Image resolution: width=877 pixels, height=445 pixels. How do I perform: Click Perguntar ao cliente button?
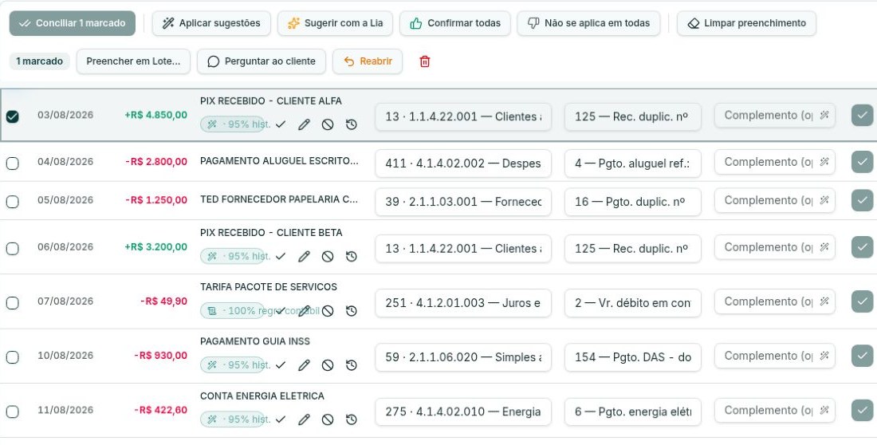(262, 61)
